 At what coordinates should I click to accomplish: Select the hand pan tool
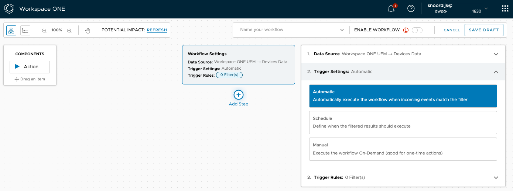click(88, 30)
